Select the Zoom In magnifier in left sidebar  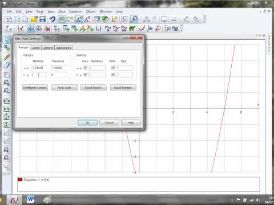click(x=7, y=83)
